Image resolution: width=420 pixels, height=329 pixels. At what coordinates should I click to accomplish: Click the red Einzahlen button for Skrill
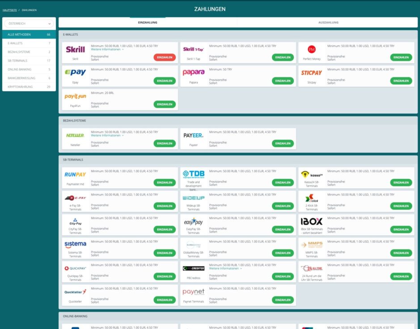click(x=165, y=57)
